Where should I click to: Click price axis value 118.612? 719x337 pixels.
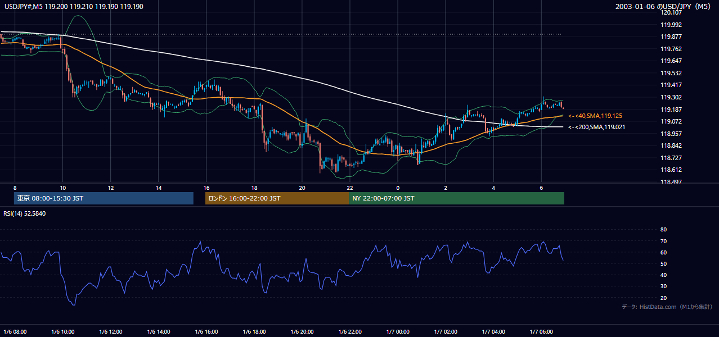pos(671,170)
